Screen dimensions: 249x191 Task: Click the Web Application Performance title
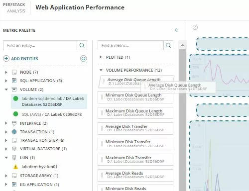tap(80, 7)
